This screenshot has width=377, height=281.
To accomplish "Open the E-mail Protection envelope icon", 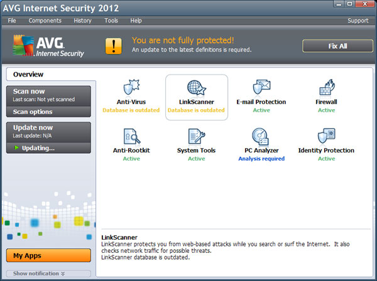I will tap(261, 87).
